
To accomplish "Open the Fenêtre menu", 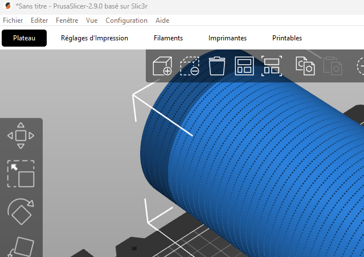I will pyautogui.click(x=67, y=20).
